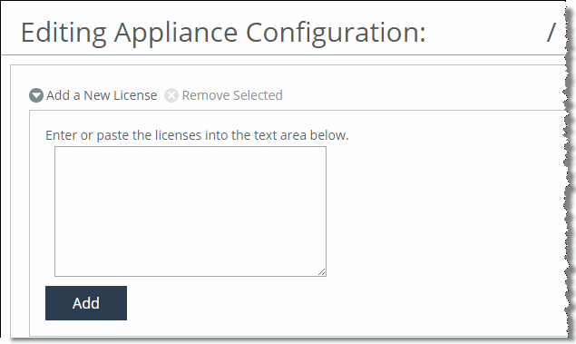This screenshot has height=344, width=576.
Task: Click the bottom-right corner handle of the text area
Action: click(x=321, y=271)
